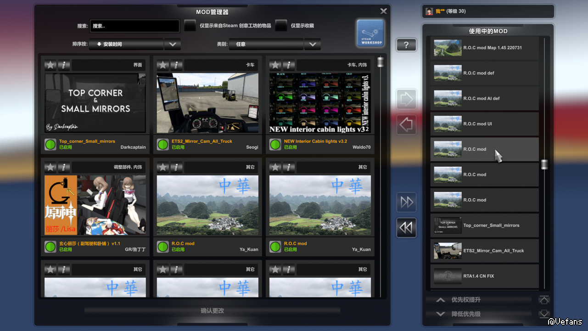Image resolution: width=588 pixels, height=331 pixels.
Task: Click the mod library scrollbar handle
Action: 381,62
